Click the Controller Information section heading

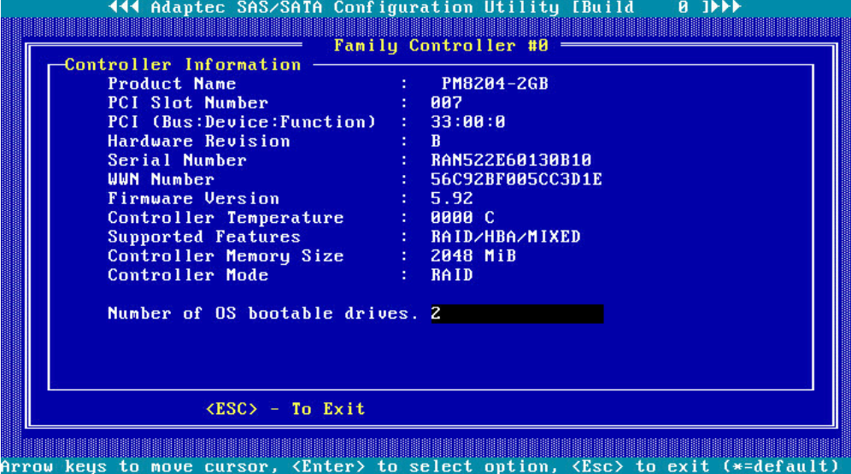coord(183,65)
